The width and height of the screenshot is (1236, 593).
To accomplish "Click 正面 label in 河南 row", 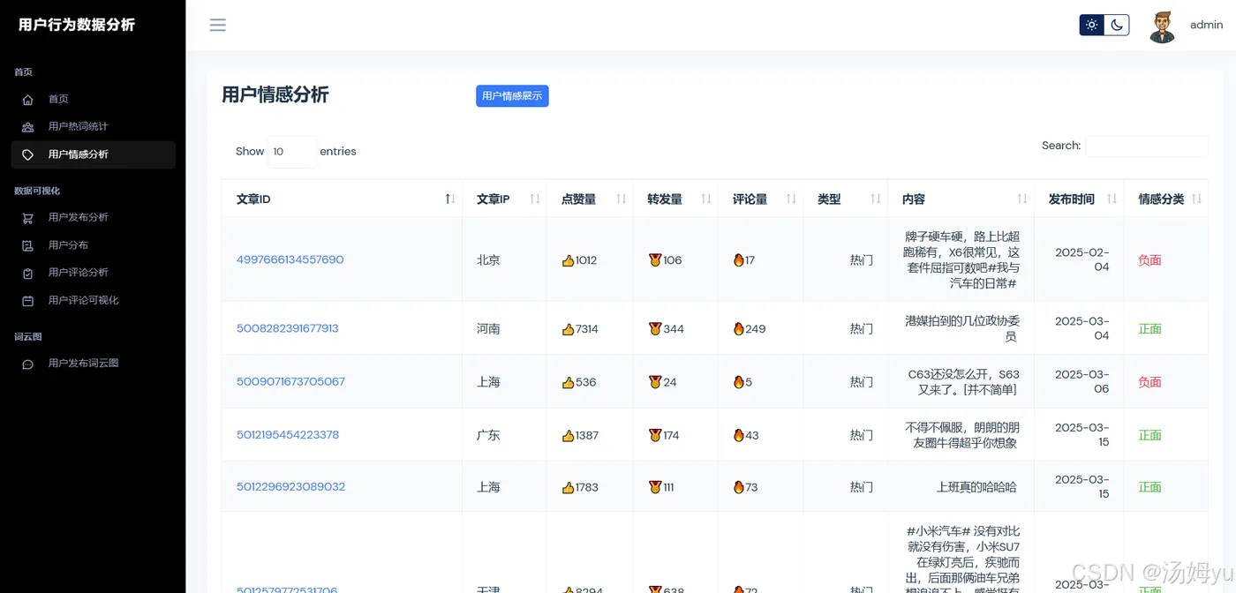I will pos(1149,329).
